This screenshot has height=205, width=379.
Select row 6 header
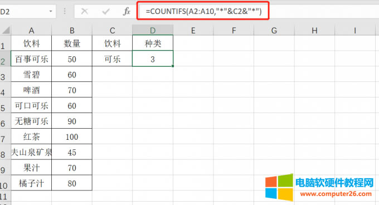(x=6, y=121)
